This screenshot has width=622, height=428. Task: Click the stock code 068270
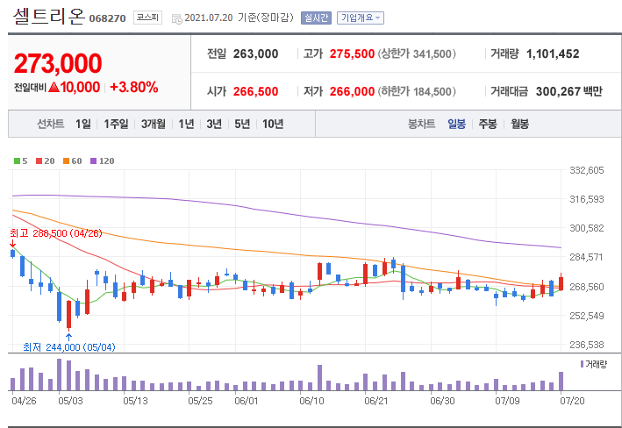108,18
